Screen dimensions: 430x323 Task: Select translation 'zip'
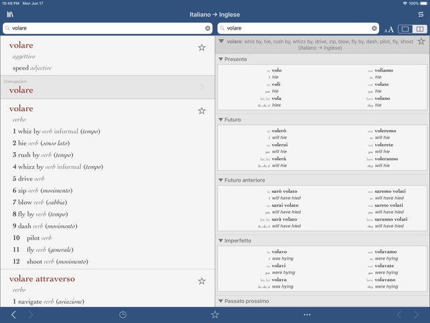pos(22,190)
